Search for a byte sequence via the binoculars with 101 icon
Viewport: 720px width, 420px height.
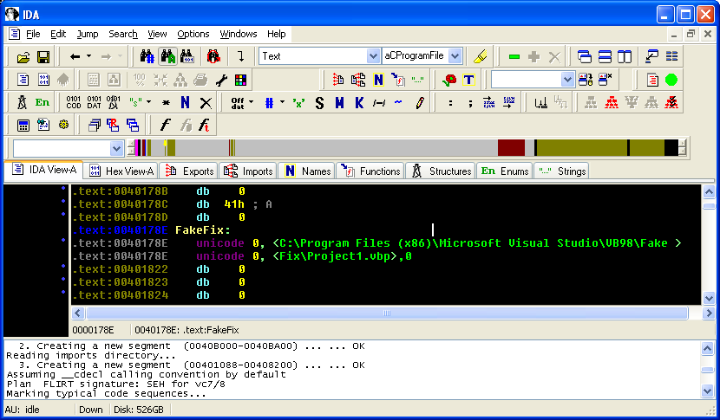pyautogui.click(x=187, y=56)
